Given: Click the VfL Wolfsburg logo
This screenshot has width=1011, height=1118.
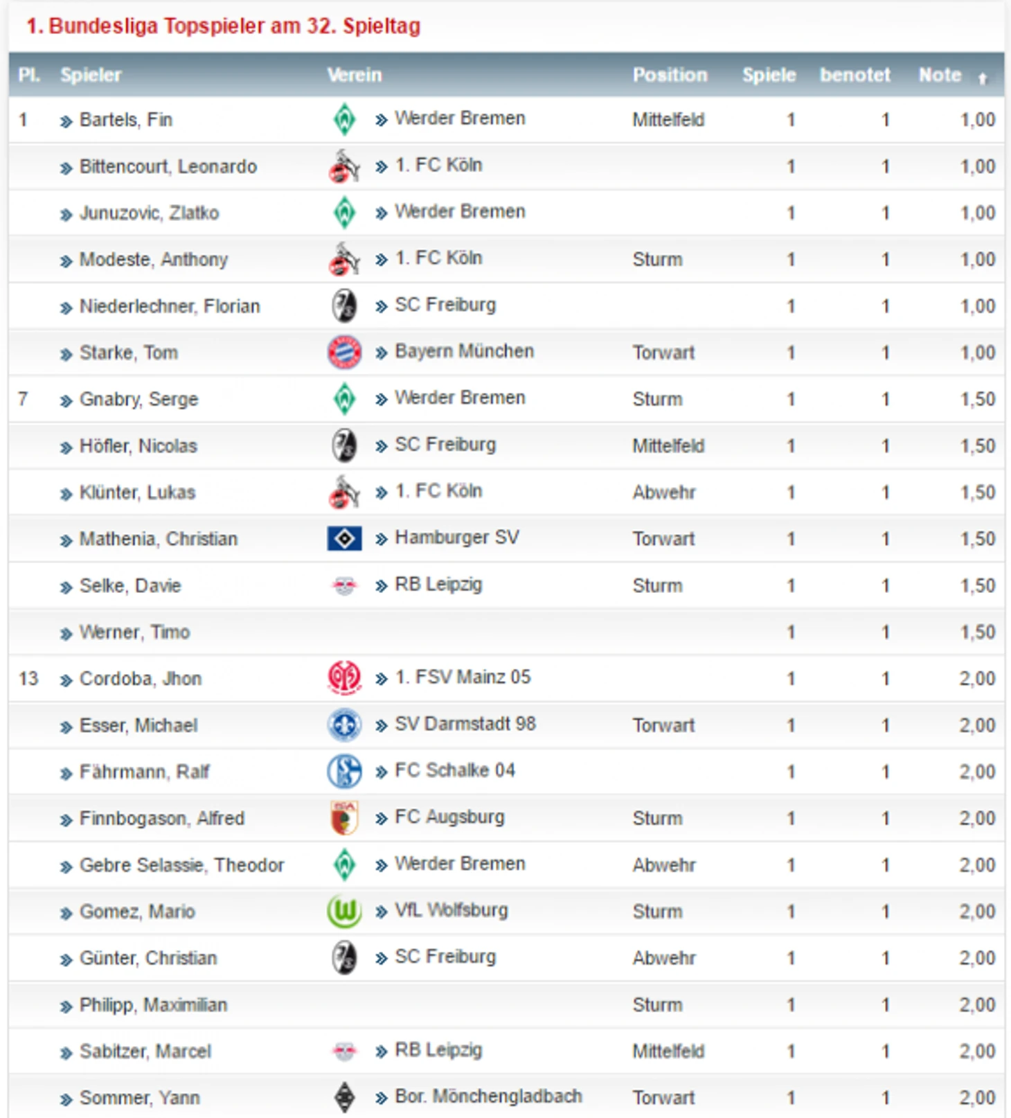Looking at the screenshot, I should click(x=344, y=911).
